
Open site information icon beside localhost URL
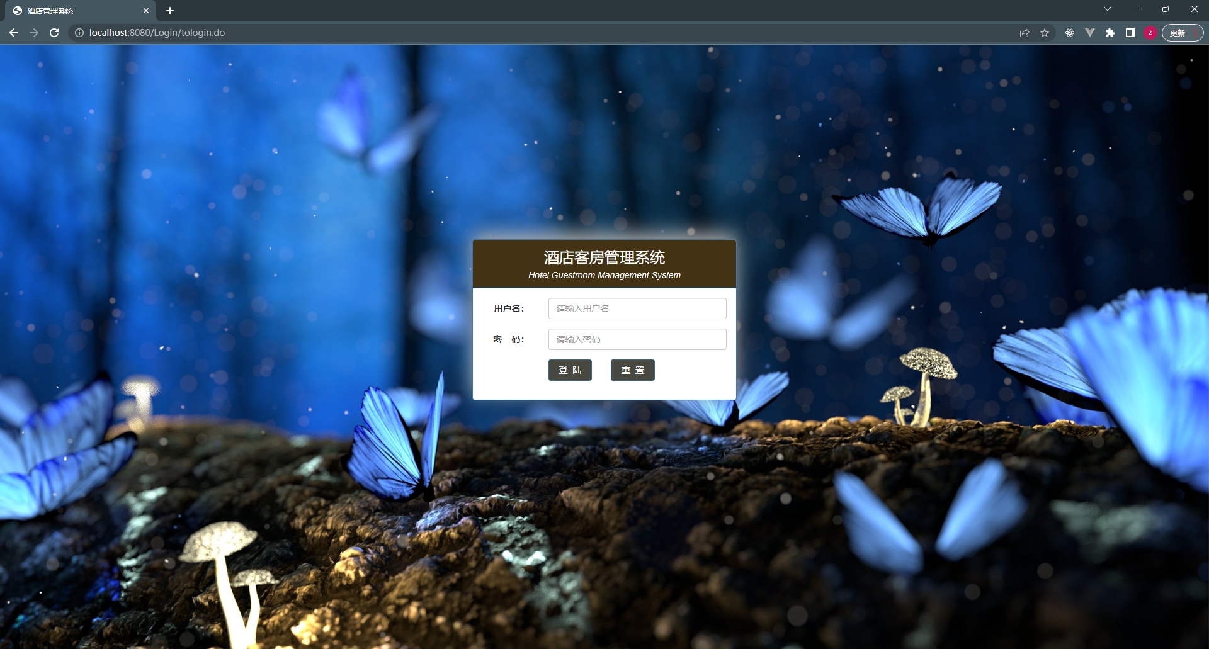(x=79, y=33)
